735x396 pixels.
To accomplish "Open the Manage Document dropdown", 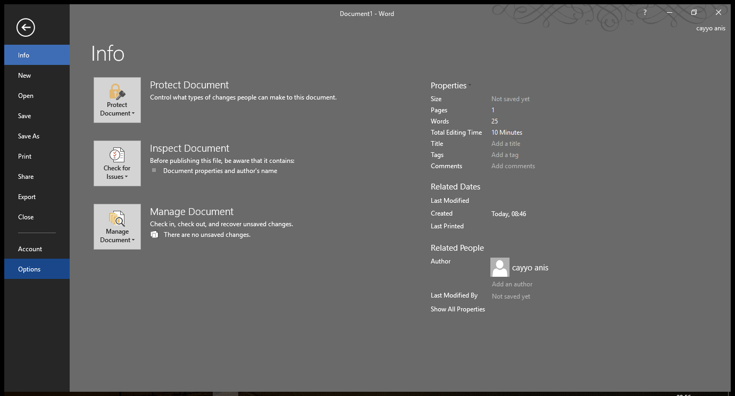I will tap(117, 227).
